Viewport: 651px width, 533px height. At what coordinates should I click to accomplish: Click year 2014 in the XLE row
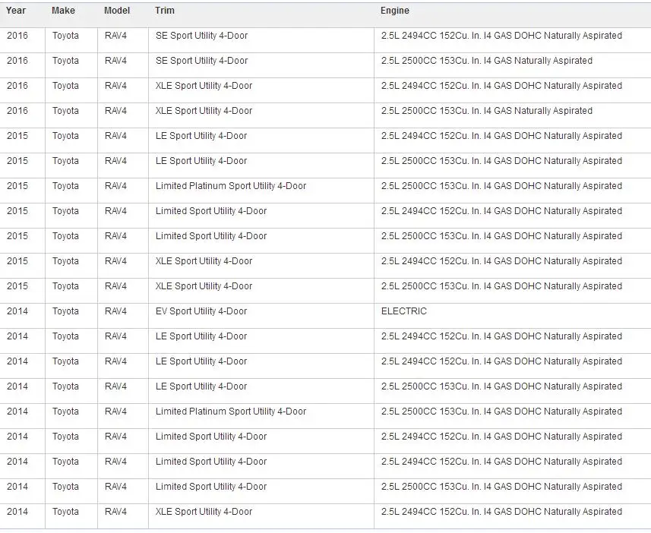(17, 512)
